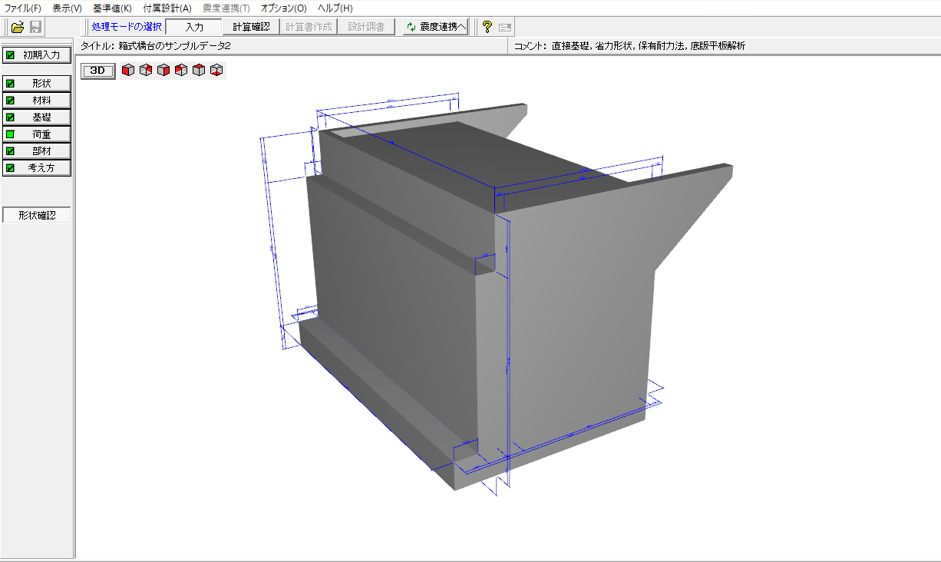The image size is (941, 562).
Task: Open the 荷重 input section
Action: pyautogui.click(x=38, y=134)
